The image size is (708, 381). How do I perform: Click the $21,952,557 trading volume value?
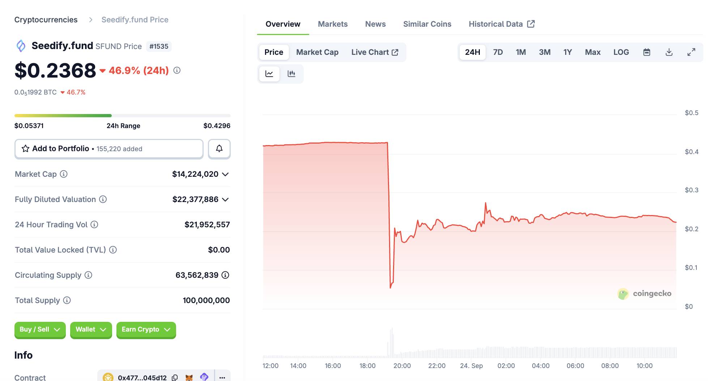tap(207, 225)
